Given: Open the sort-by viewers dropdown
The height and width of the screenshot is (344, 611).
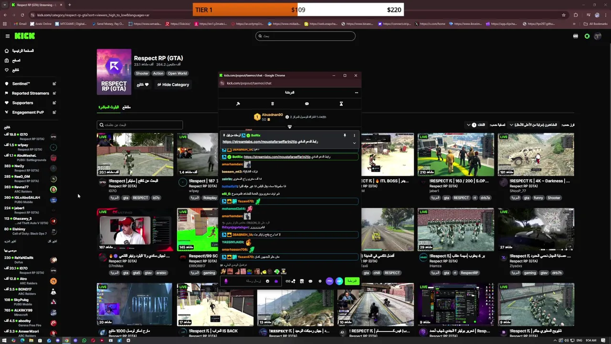Looking at the screenshot, I should [533, 125].
